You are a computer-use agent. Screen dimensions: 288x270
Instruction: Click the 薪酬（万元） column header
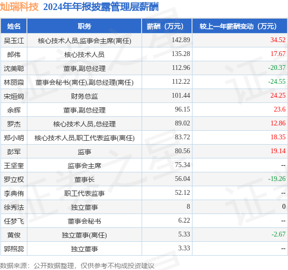[x=167, y=26]
